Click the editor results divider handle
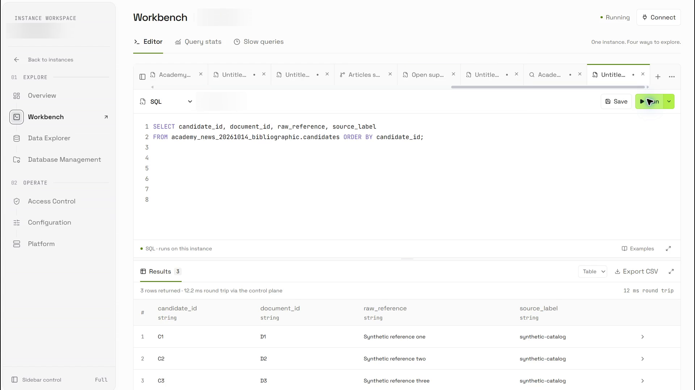Viewport: 695px width, 390px height. click(x=407, y=259)
